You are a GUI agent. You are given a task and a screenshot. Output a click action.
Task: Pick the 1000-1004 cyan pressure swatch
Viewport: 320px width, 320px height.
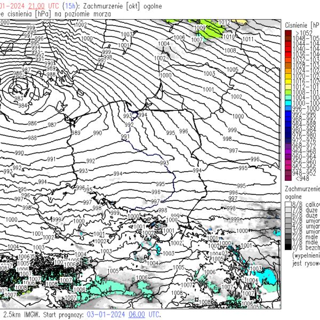pos(288,102)
